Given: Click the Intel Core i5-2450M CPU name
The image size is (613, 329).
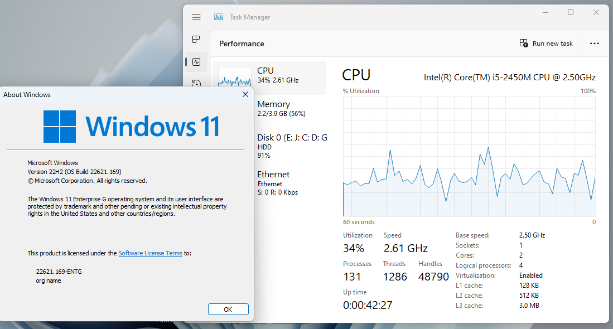Looking at the screenshot, I should pyautogui.click(x=510, y=78).
